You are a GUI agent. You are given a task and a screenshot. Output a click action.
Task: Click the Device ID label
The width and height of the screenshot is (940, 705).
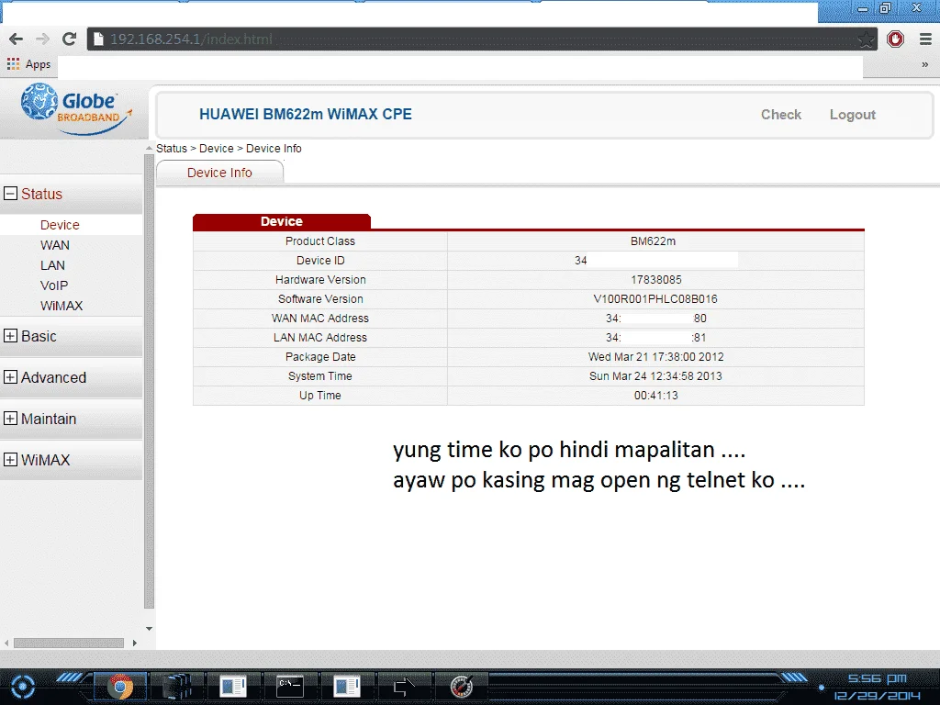(320, 260)
